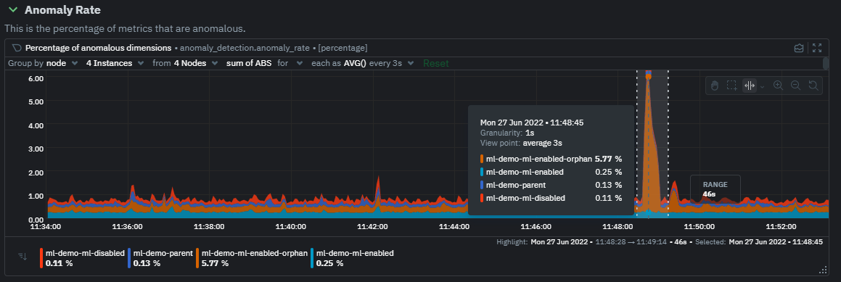
Task: Click the 3.00 y-axis label
Action: click(36, 149)
